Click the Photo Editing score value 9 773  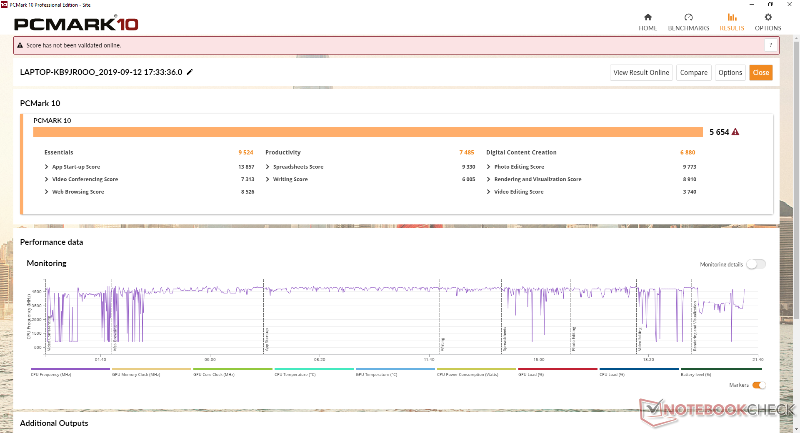[x=690, y=167]
